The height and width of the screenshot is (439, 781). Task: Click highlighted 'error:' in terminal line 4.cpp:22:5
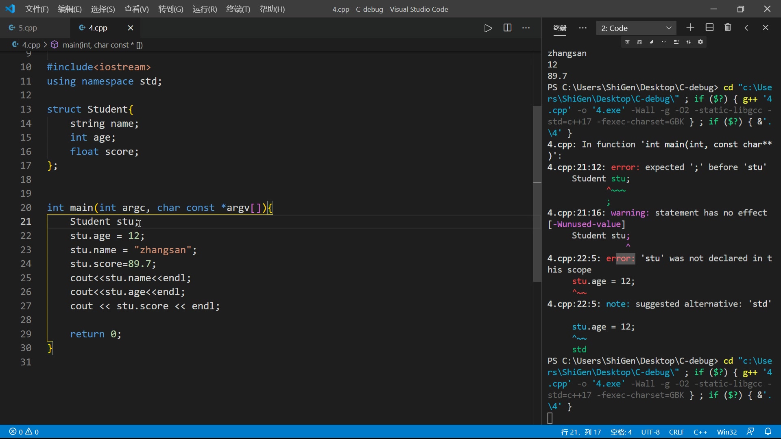point(620,258)
